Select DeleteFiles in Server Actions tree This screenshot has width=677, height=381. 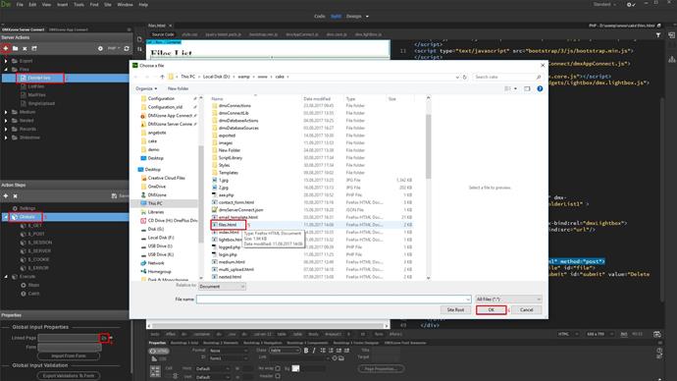tap(39, 78)
